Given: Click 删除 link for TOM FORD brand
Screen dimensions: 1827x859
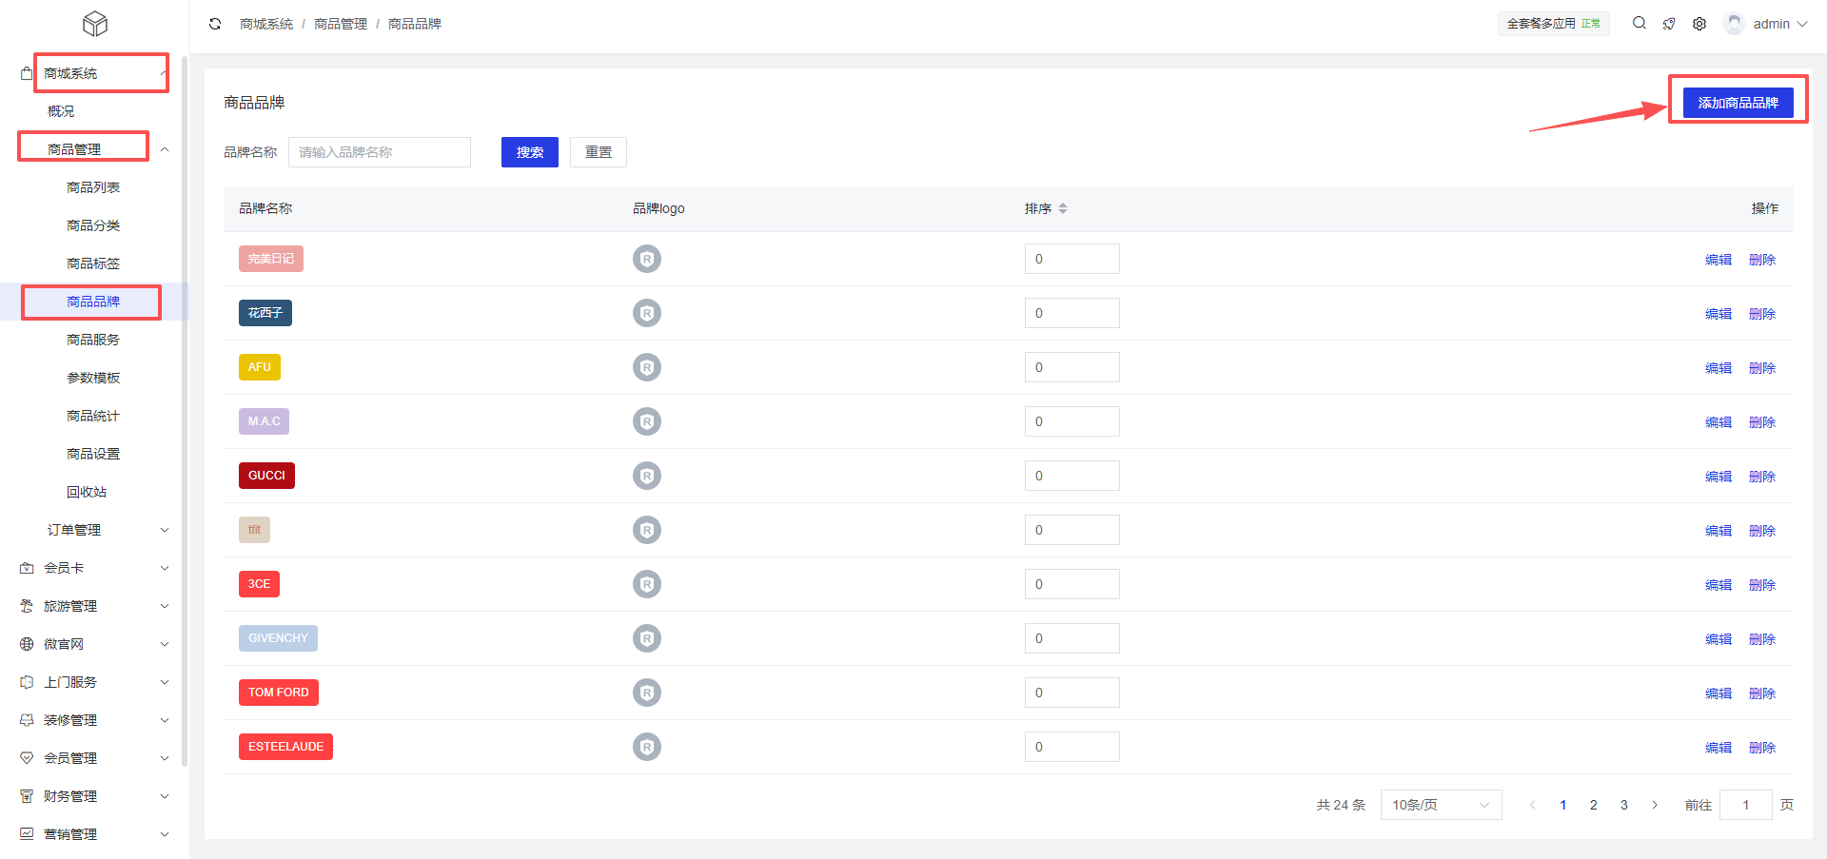Looking at the screenshot, I should click(x=1762, y=693).
